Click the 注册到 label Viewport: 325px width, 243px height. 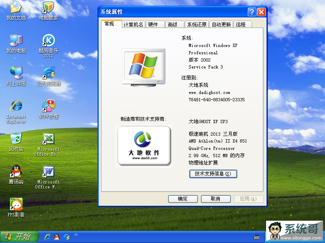click(x=189, y=78)
